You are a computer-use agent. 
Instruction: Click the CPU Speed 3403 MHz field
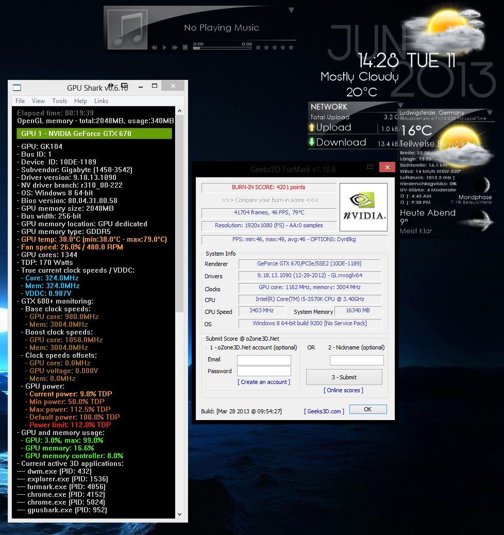[x=261, y=311]
